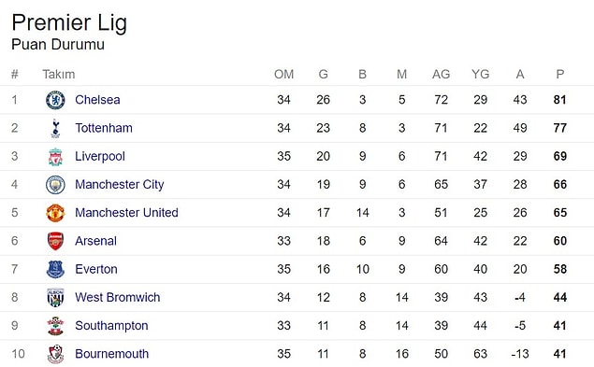The width and height of the screenshot is (594, 367).
Task: Click the Arsenal cannon crest icon
Action: [x=55, y=241]
